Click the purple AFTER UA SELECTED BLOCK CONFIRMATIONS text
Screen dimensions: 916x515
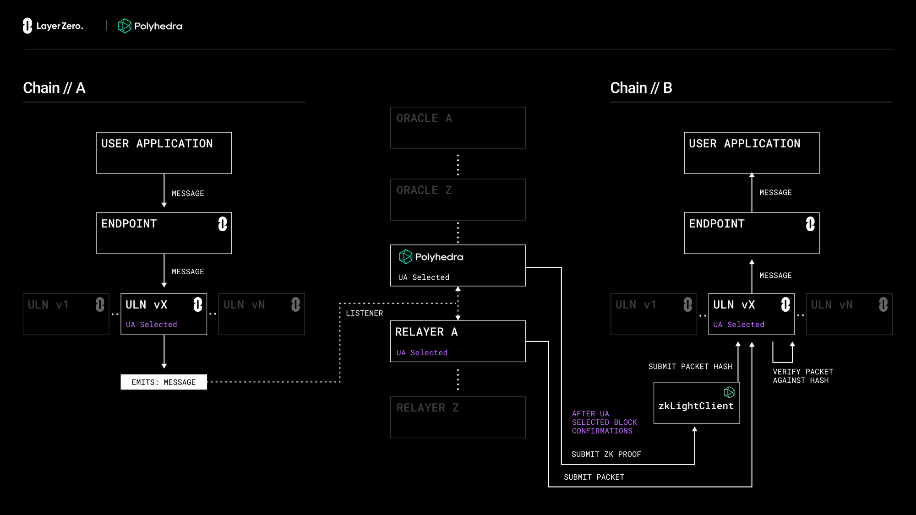(604, 422)
